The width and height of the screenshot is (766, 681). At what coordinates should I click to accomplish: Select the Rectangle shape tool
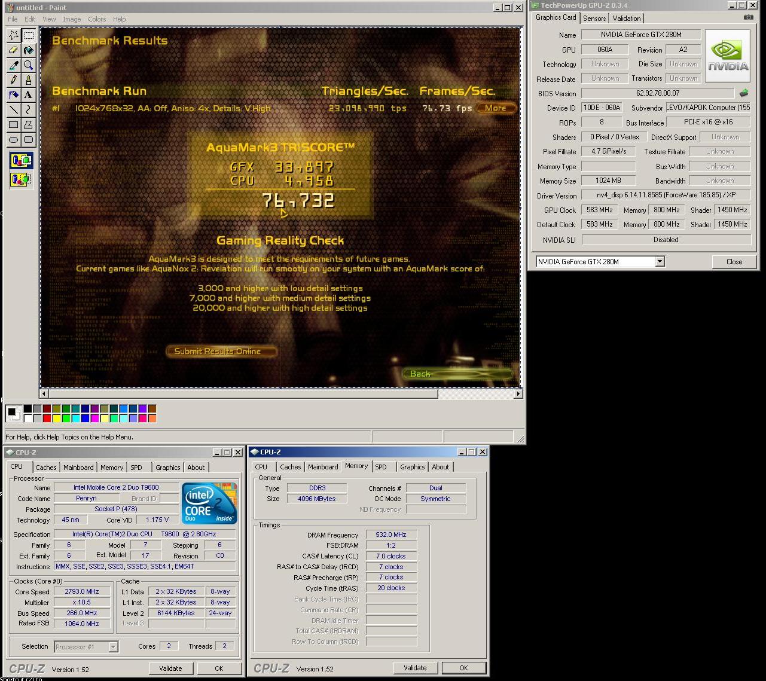pos(13,125)
